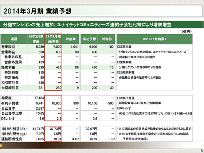Screen dimensions: 204x153
Task: Click the unit label '(億円)'
Action: 187,32
